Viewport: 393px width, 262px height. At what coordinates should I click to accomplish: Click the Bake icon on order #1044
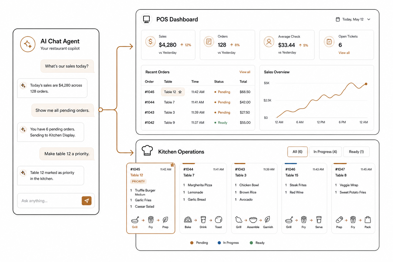pos(188,220)
